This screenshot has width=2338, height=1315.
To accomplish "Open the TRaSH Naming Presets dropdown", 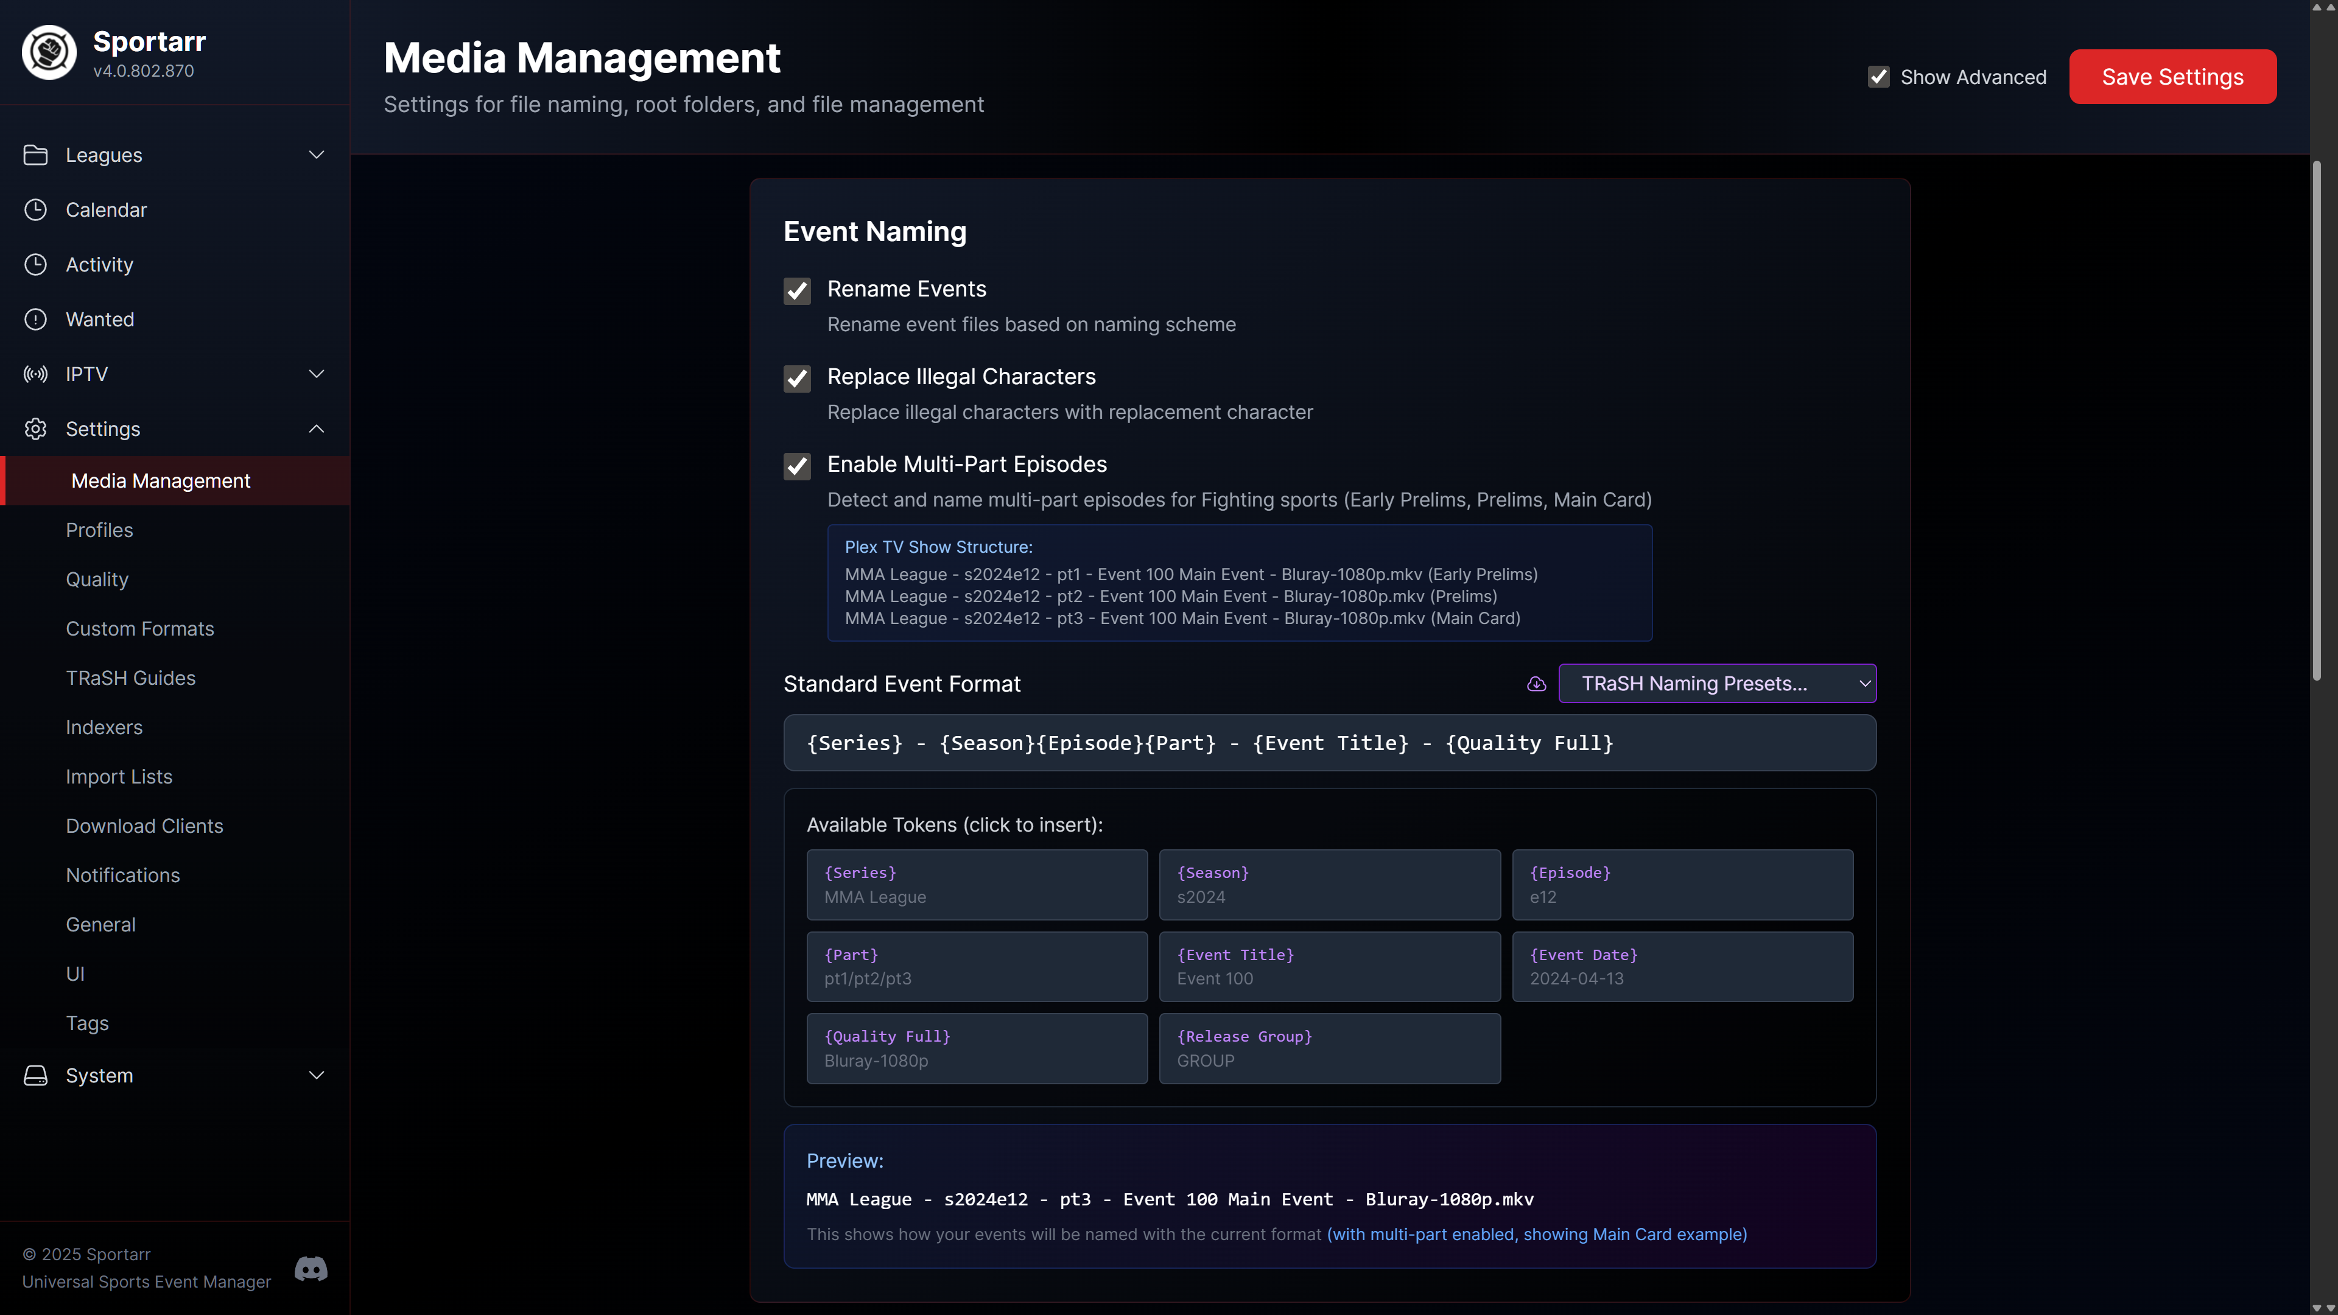I will click(x=1716, y=683).
